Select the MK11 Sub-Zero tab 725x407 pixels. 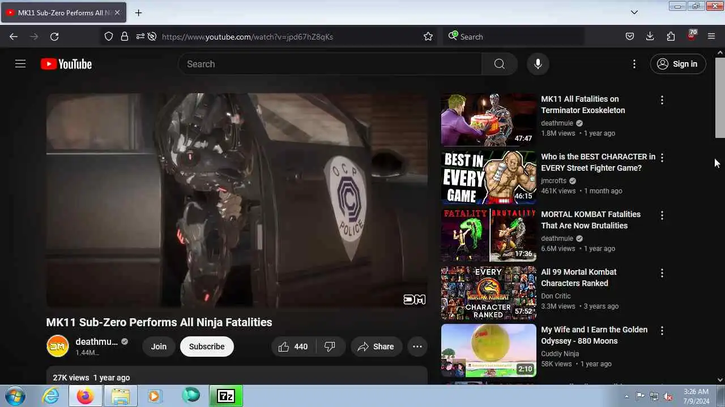(x=64, y=12)
